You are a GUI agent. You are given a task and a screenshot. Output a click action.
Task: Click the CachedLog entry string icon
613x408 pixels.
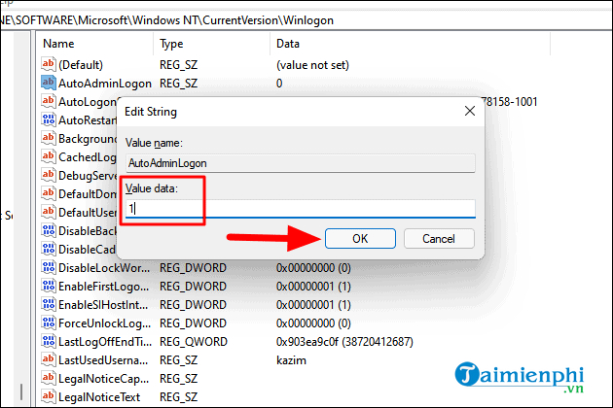[48, 157]
